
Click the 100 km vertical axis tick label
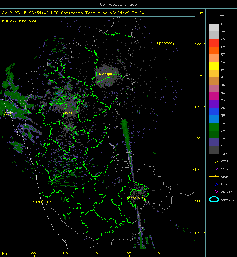pyautogui.click(x=198, y=44)
